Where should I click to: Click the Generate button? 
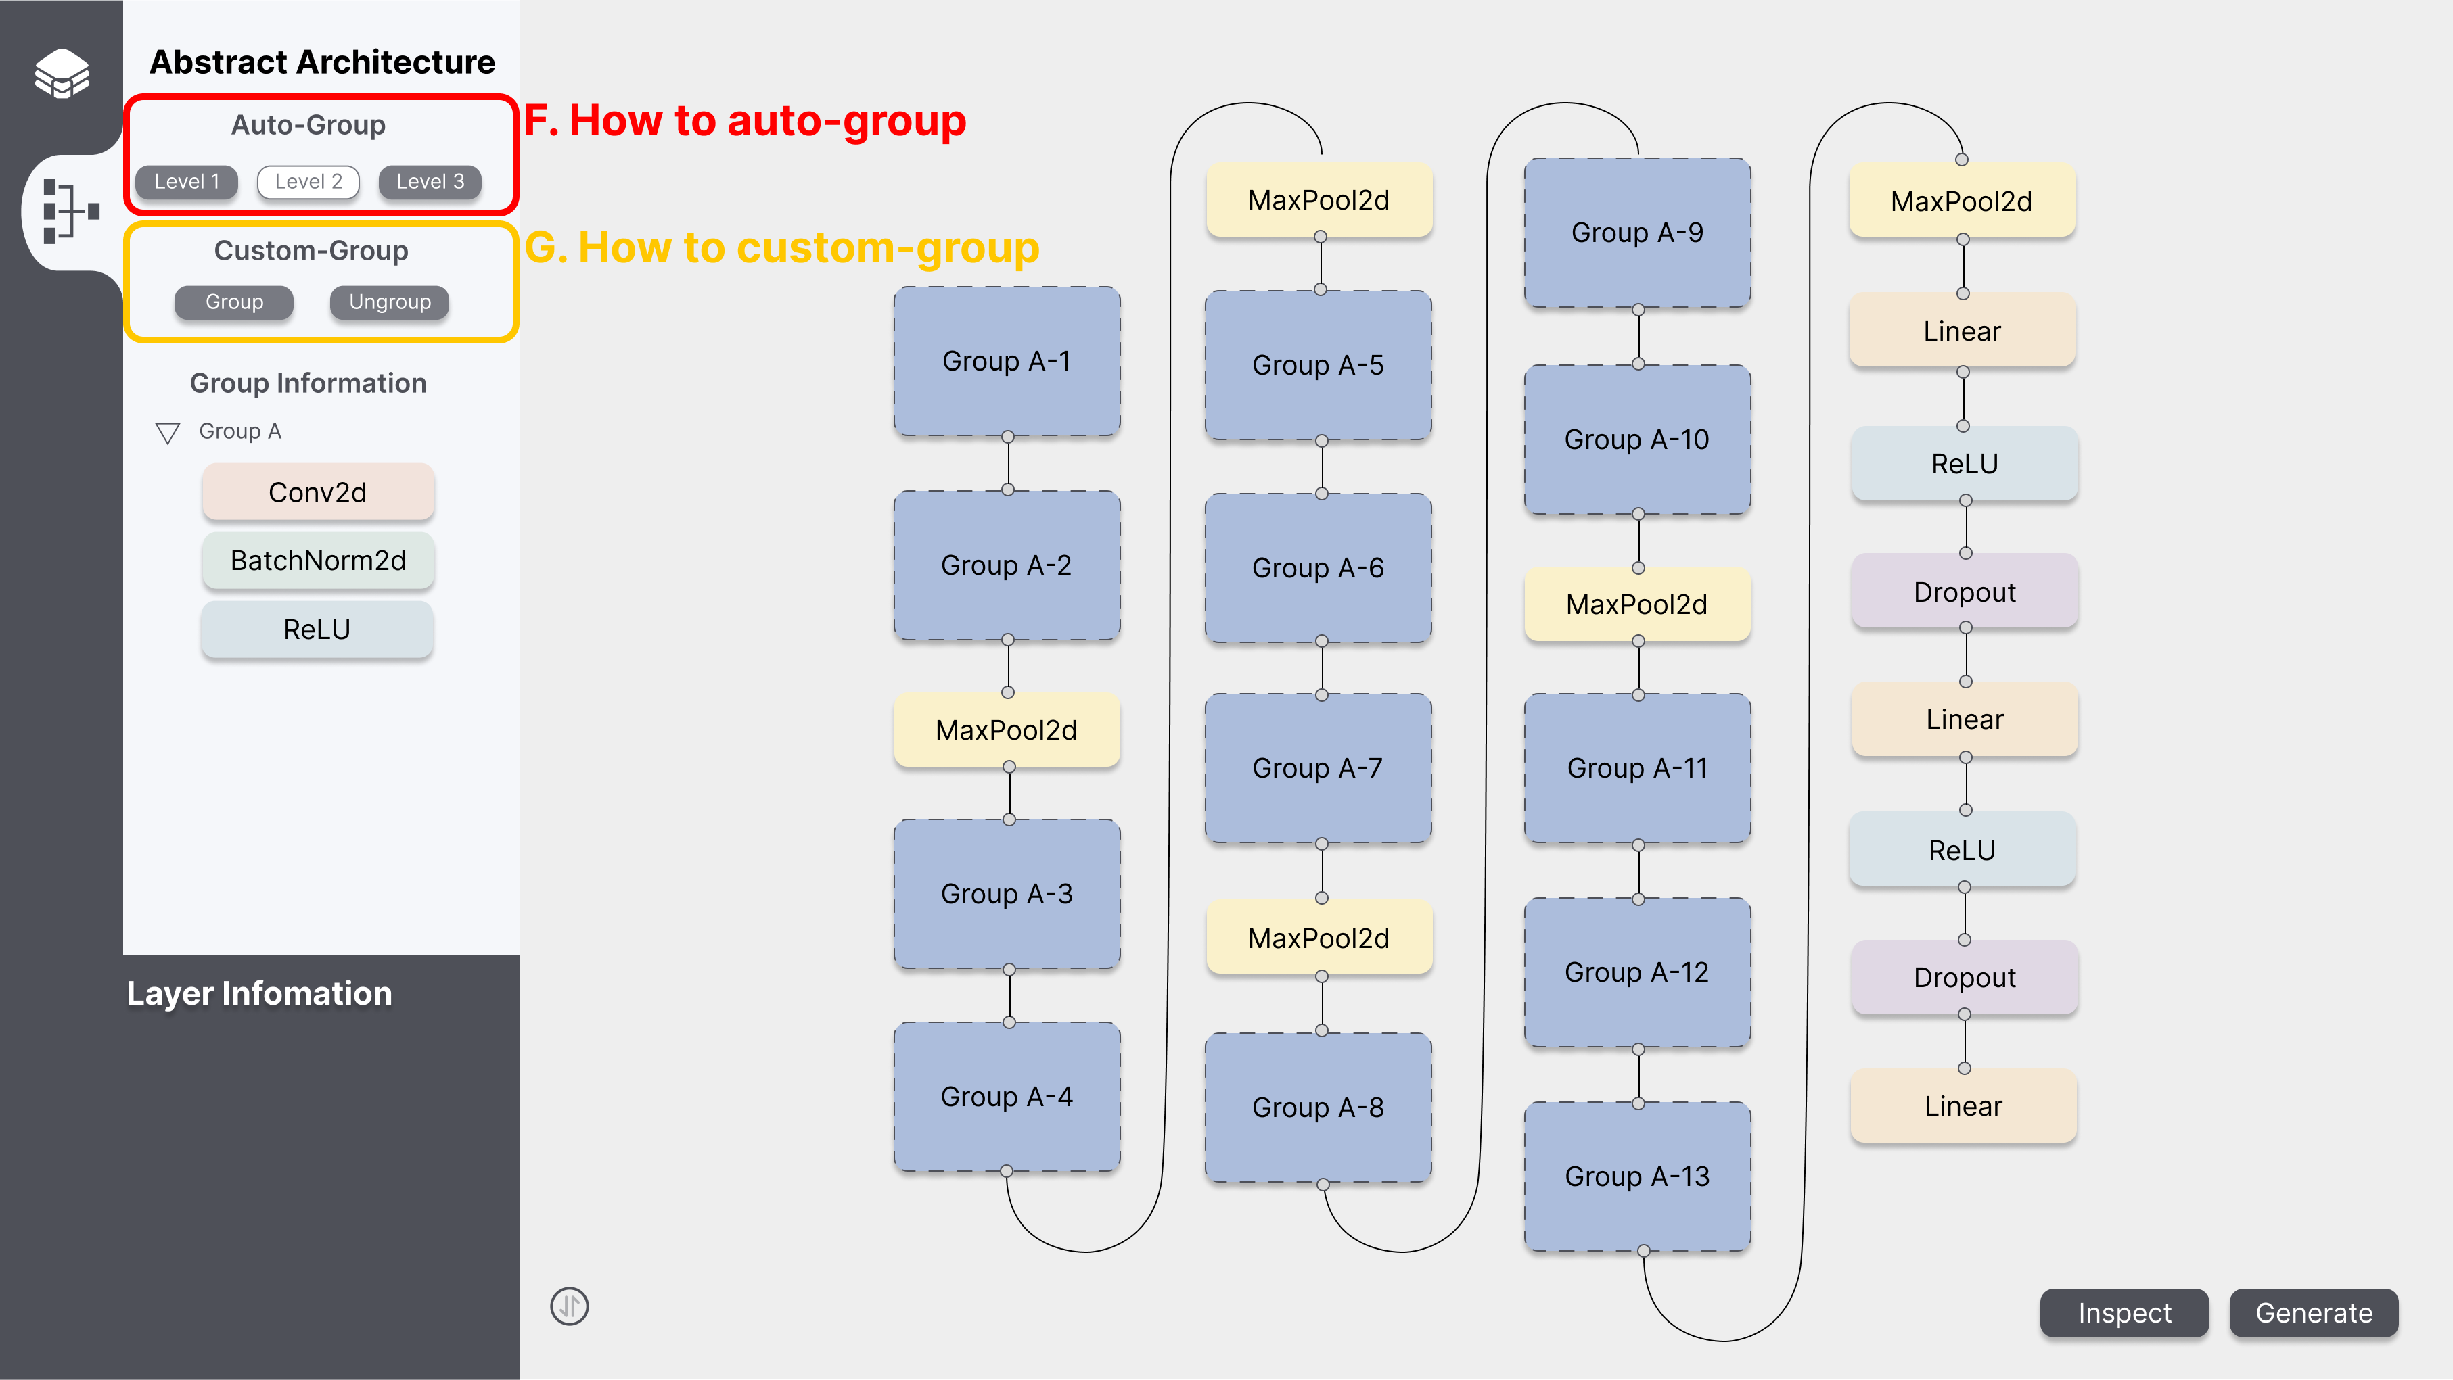coord(2313,1312)
